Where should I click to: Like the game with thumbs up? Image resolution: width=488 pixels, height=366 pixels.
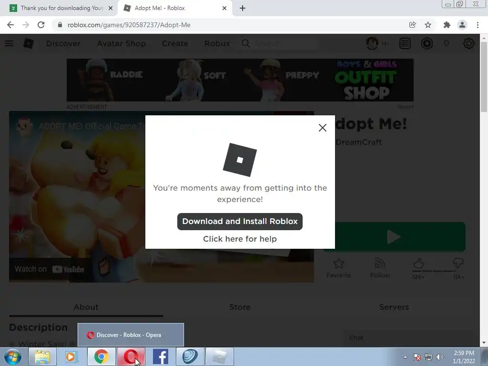click(x=418, y=264)
